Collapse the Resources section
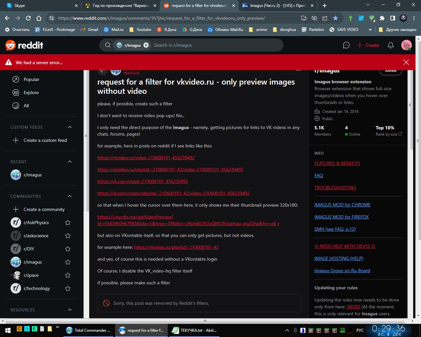Screen dimensions: 421x337 tap(70, 310)
